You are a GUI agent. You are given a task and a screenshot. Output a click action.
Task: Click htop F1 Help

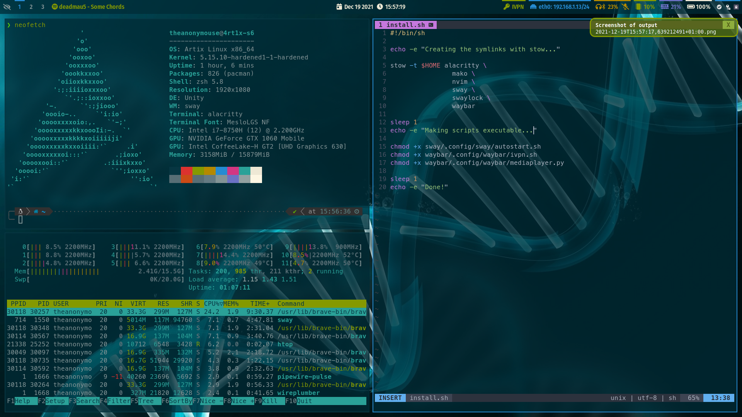[x=22, y=401]
